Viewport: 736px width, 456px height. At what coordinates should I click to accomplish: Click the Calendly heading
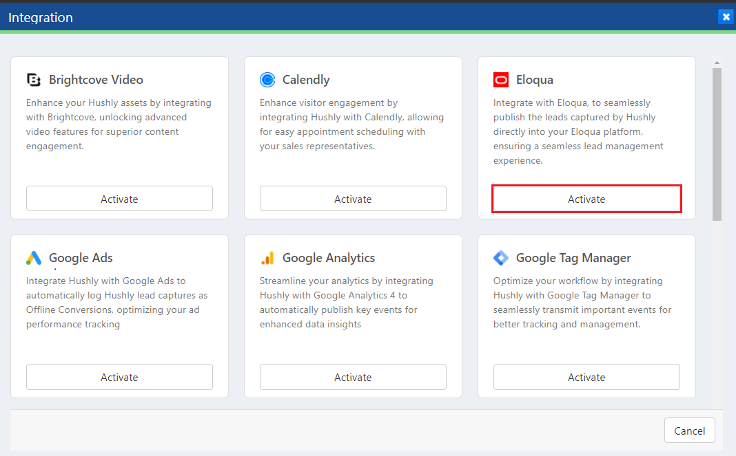[306, 80]
